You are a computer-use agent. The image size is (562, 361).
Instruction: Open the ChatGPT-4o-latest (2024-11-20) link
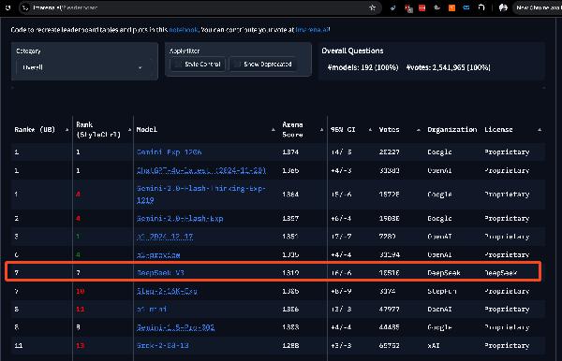[201, 170]
